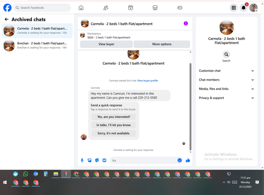This screenshot has height=195, width=264.
Task: Click the Search magnifier in chat details
Action: [227, 54]
